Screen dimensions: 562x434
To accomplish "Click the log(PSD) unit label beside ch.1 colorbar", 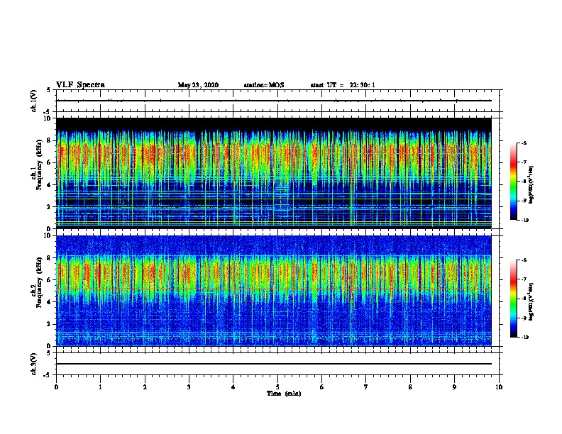I will pos(531,184).
